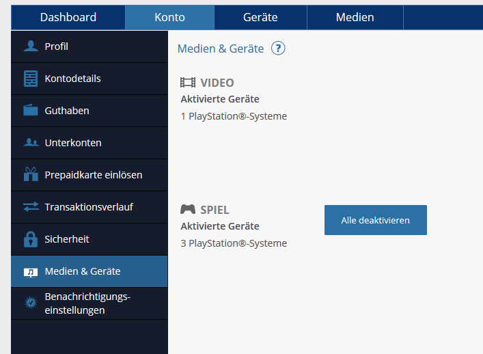The height and width of the screenshot is (354, 483).
Task: Open Unterkonten in the sidebar
Action: point(89,143)
